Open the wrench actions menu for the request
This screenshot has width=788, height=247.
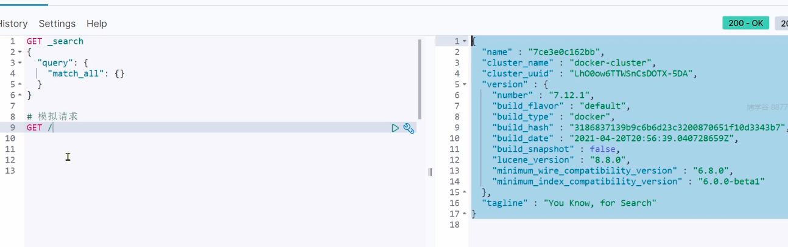pos(409,128)
